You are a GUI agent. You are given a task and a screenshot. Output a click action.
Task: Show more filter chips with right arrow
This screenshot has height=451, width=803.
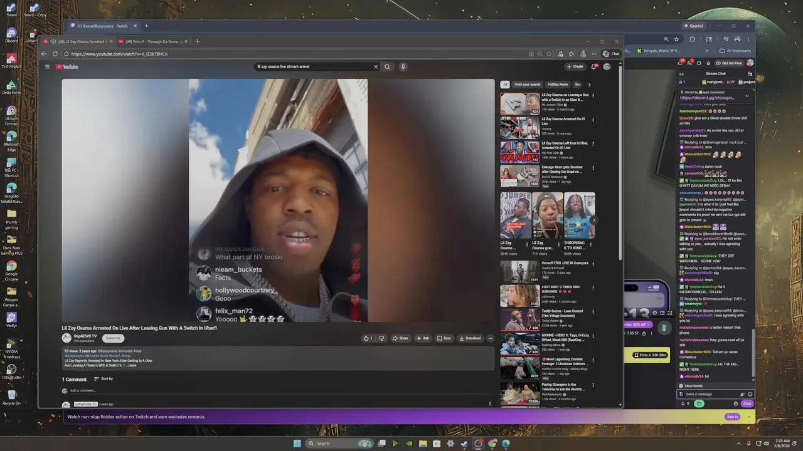588,85
